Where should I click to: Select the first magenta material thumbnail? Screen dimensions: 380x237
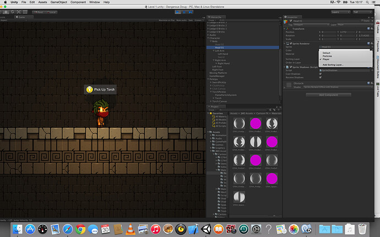pyautogui.click(x=256, y=124)
